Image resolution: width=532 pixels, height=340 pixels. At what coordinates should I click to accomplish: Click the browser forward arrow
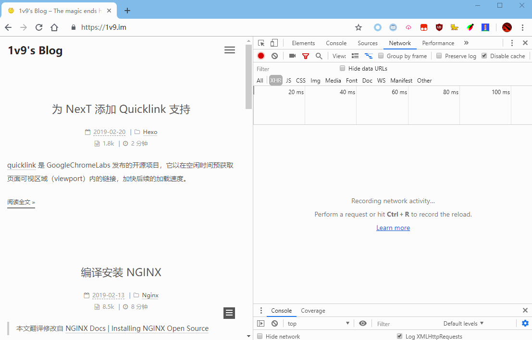(x=24, y=27)
